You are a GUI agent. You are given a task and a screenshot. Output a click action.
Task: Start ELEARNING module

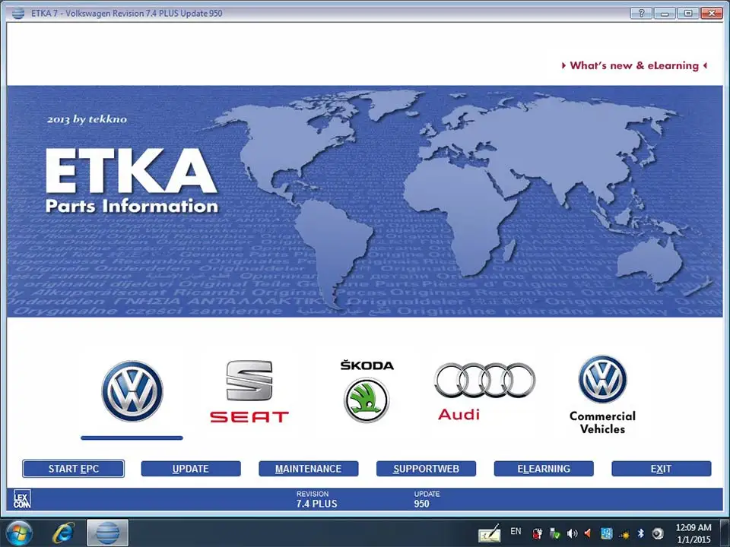(544, 469)
